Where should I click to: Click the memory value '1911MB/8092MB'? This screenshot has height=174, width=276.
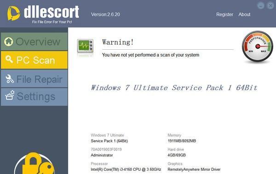(182, 141)
